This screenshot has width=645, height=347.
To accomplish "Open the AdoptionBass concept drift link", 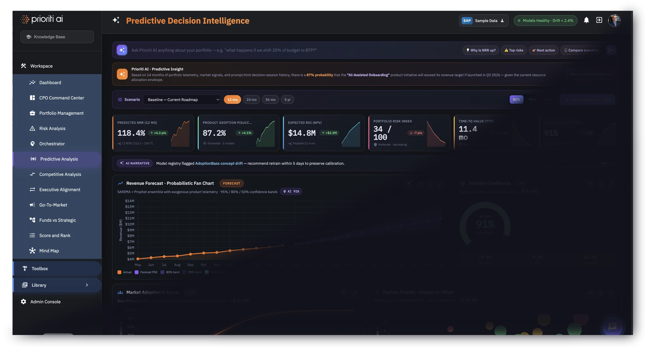I will 219,163.
